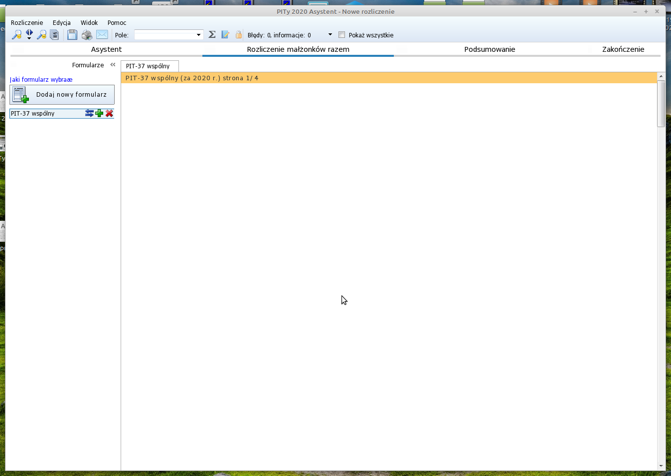This screenshot has height=476, width=671.
Task: Open the 'Jaki formularz wybrać' link
Action: (41, 80)
